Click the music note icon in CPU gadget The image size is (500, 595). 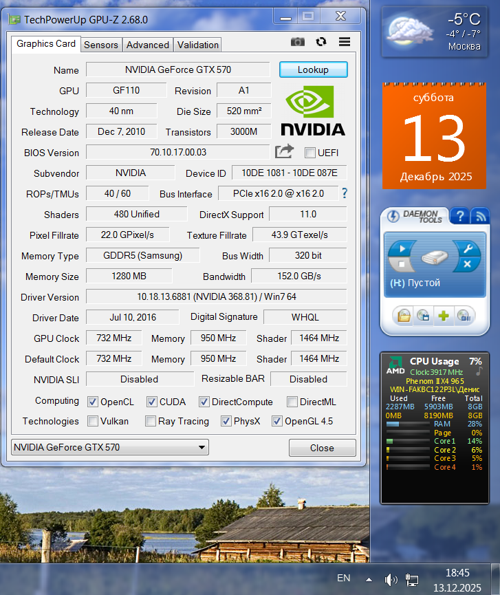pos(479,371)
